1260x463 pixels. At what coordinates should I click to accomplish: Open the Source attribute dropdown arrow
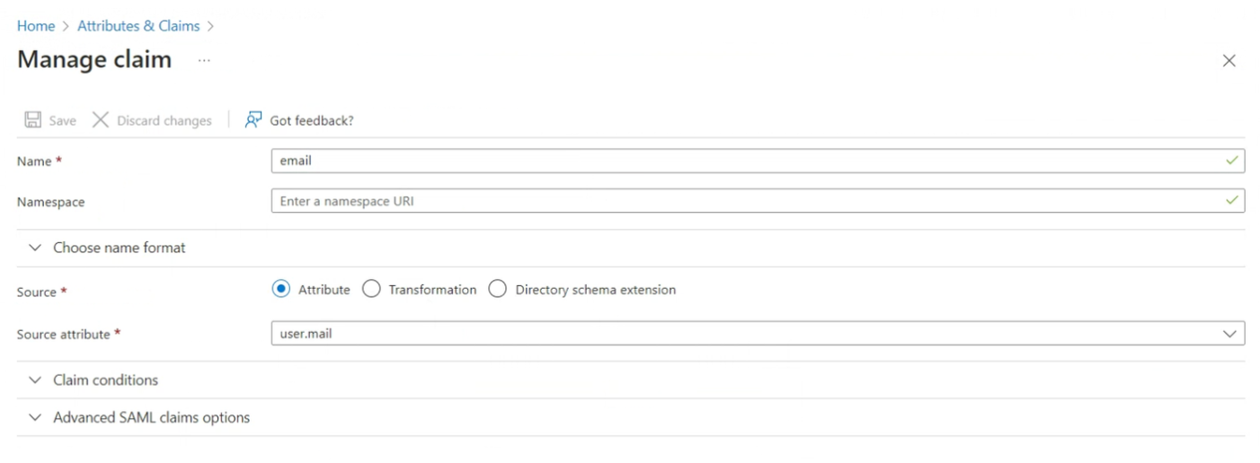point(1229,334)
